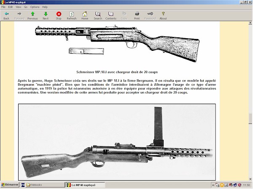Screen dimensions: 253x189
Task: Click the scrollbar up arrow
Action: [250, 23]
